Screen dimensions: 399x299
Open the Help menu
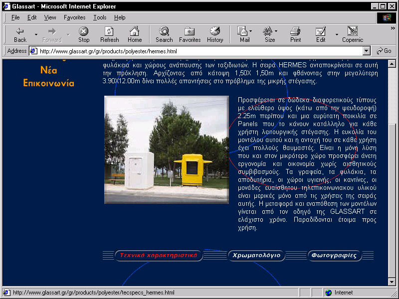[120, 17]
